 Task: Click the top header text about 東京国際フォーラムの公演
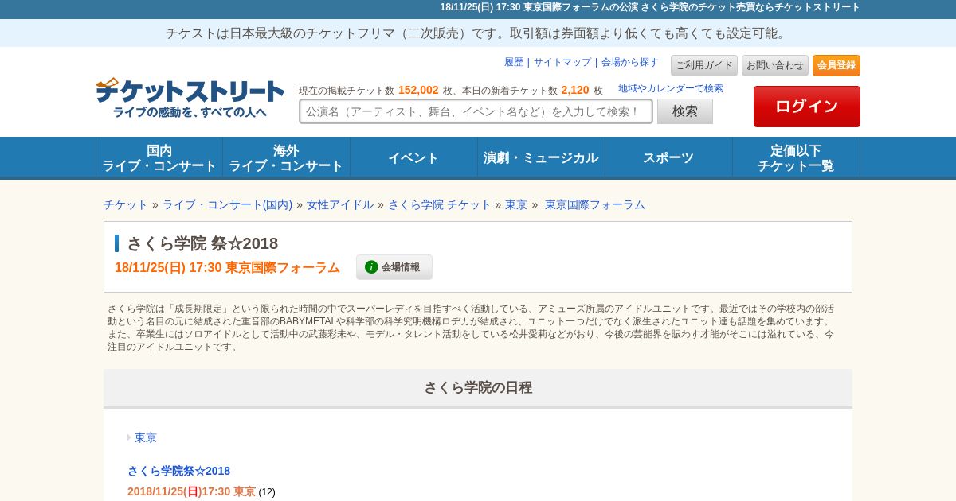click(x=650, y=7)
